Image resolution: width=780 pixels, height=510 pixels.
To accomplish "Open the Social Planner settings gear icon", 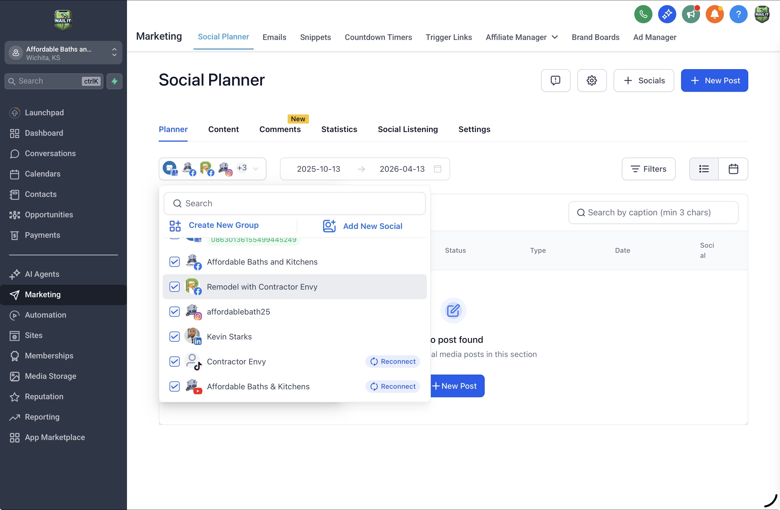I will [x=592, y=80].
